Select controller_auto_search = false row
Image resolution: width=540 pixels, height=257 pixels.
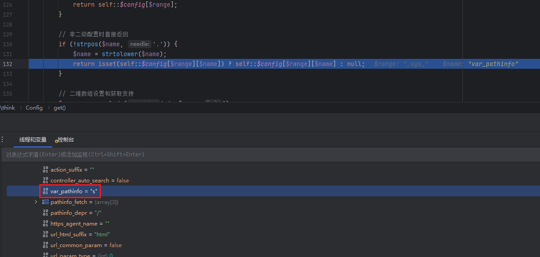coord(274,181)
